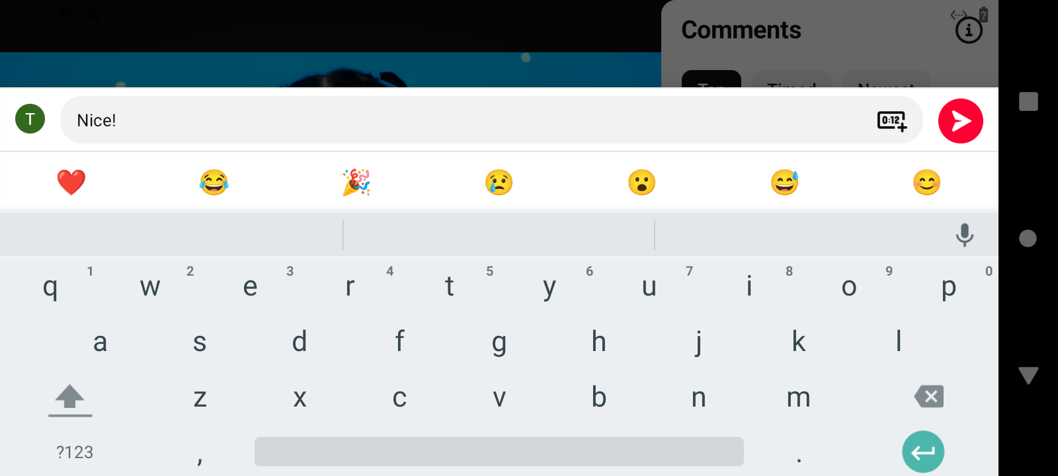Insert the sweat smile emoji
Viewport: 1058px width, 476px height.
pyautogui.click(x=784, y=182)
